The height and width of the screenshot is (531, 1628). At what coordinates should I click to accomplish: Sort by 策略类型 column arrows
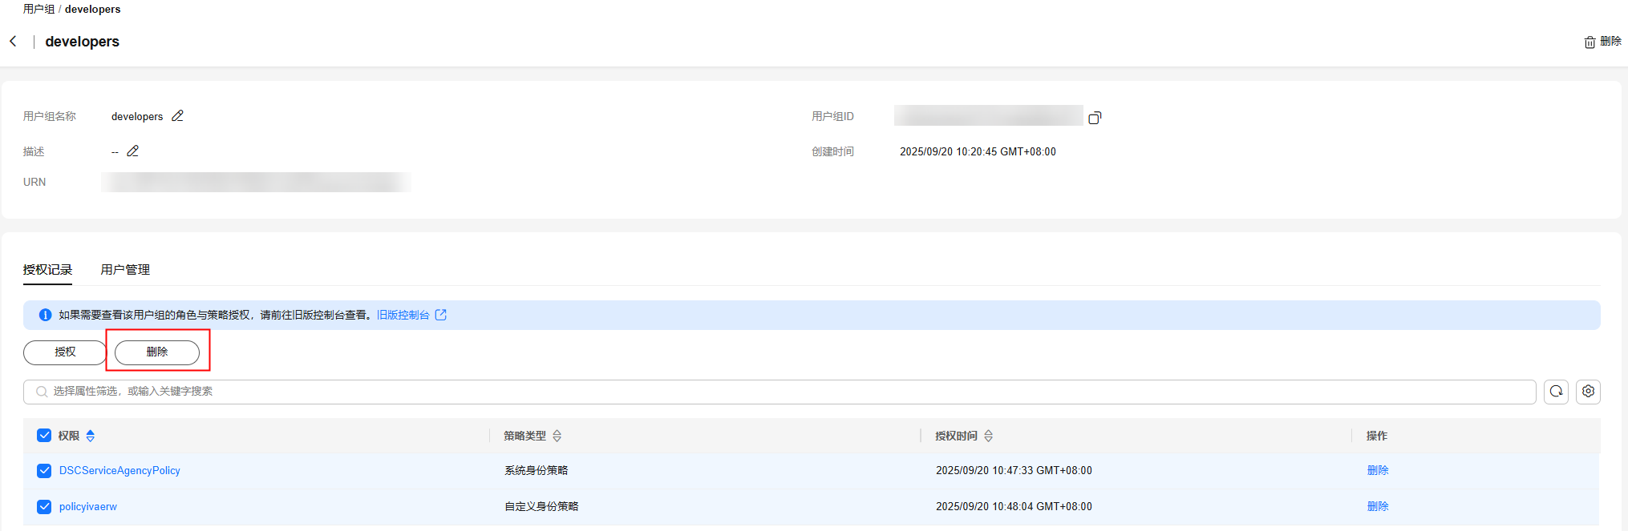[x=557, y=436]
